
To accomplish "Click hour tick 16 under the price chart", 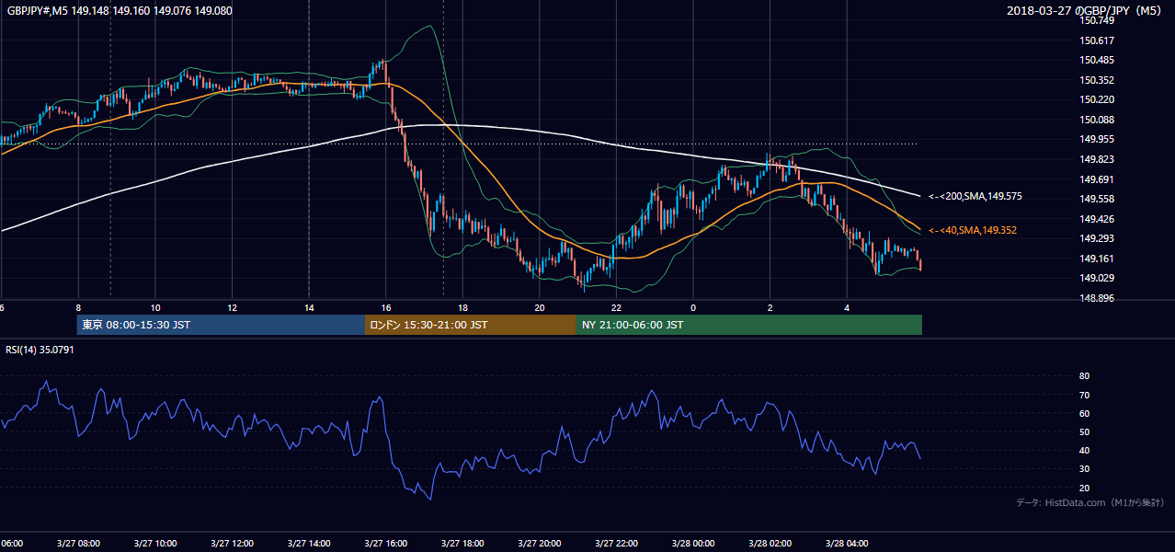I will (x=385, y=308).
